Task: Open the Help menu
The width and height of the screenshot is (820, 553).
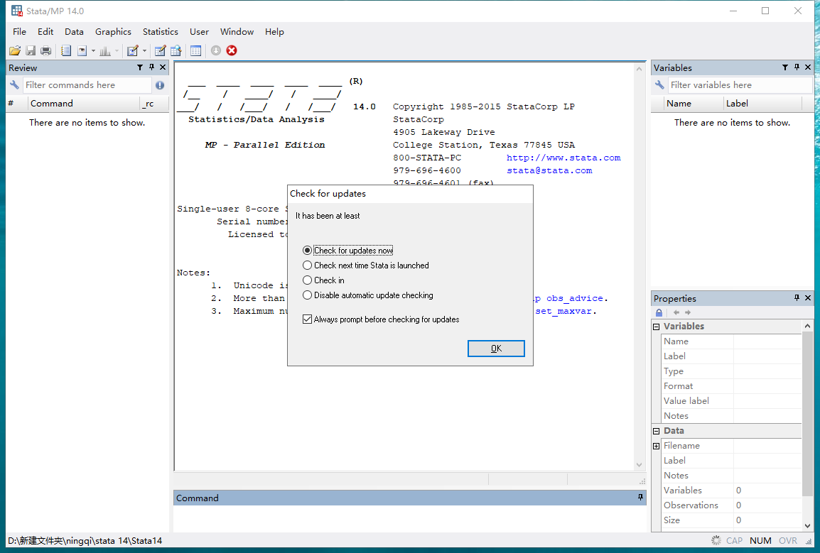Action: click(274, 32)
